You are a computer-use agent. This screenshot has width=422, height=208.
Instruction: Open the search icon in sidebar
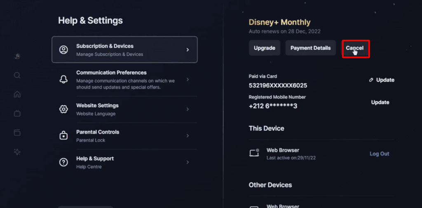(x=17, y=75)
